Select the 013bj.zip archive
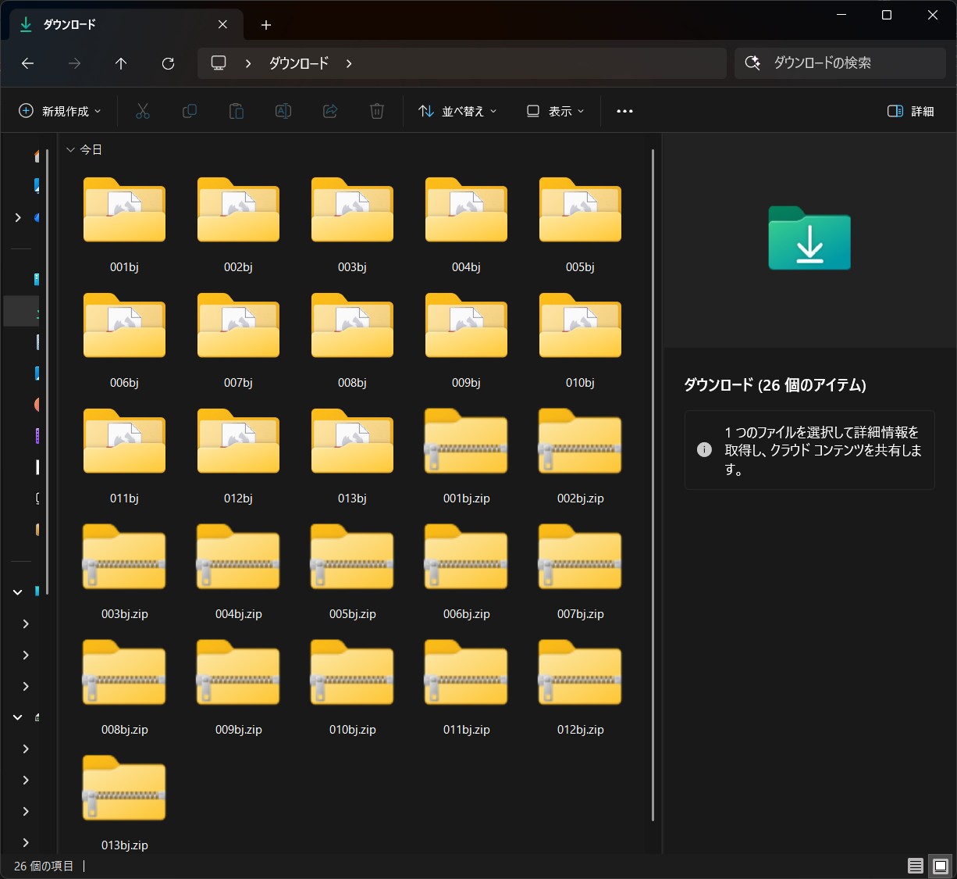 [x=124, y=802]
